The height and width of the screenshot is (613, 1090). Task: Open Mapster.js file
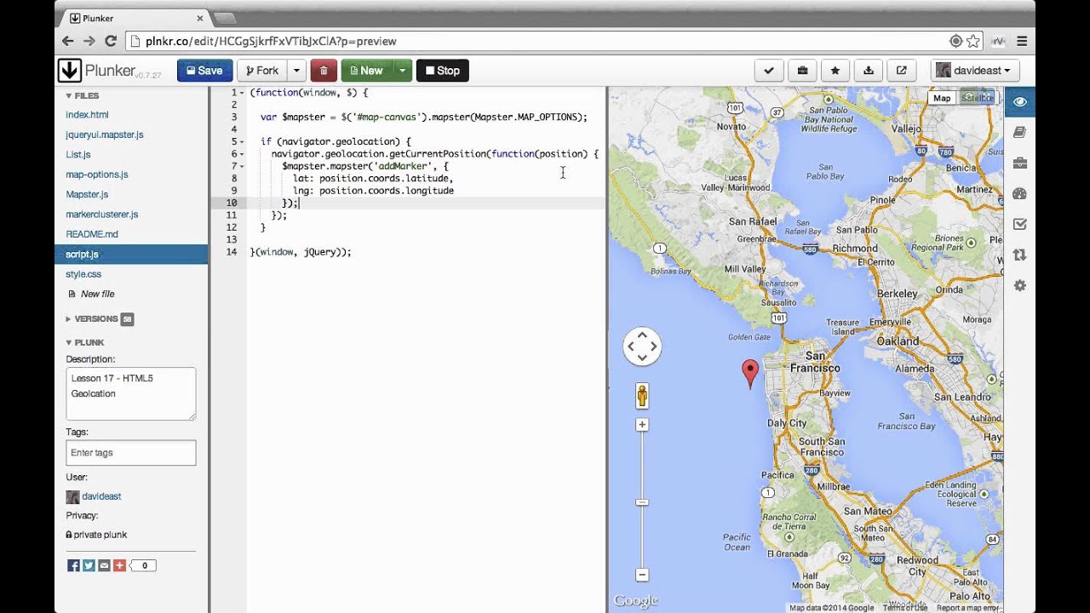coord(87,195)
